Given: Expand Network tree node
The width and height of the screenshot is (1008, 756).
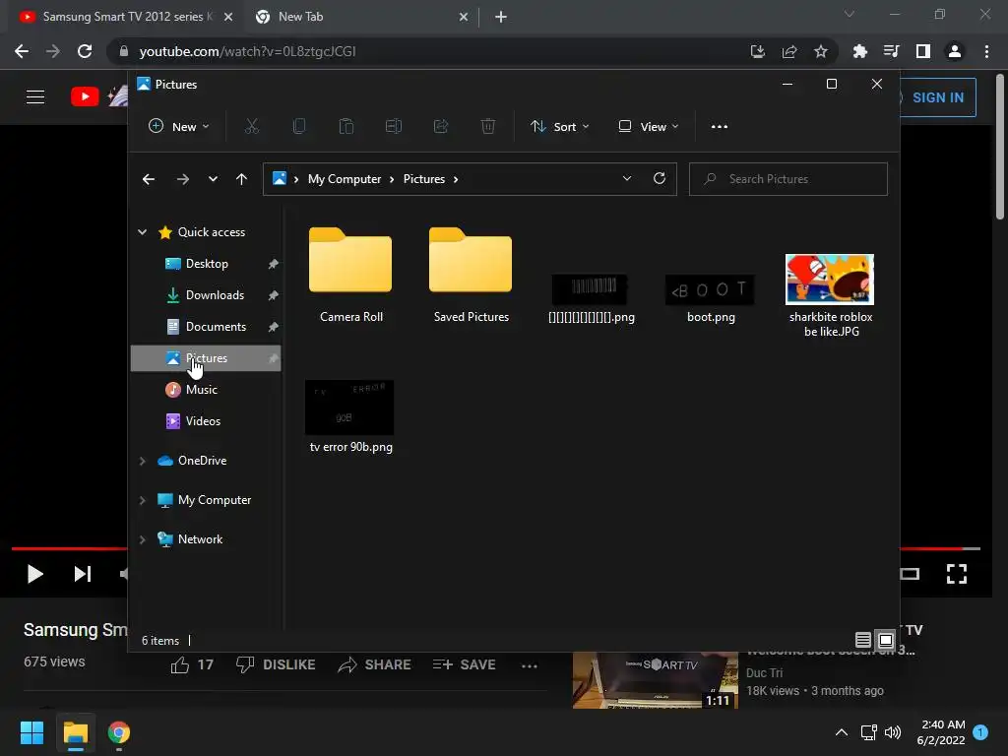Looking at the screenshot, I should pyautogui.click(x=142, y=539).
